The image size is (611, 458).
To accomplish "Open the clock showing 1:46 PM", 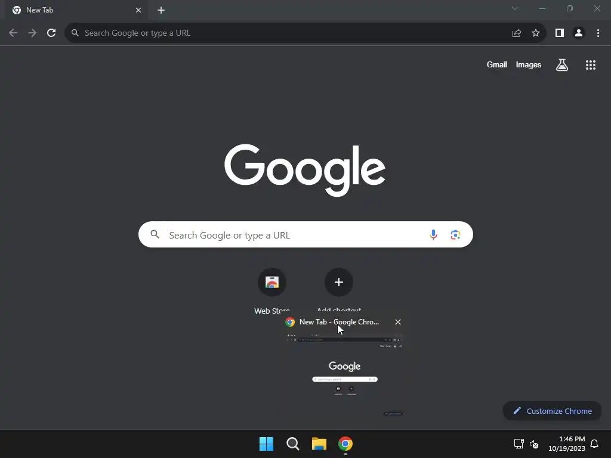I will pos(567,444).
